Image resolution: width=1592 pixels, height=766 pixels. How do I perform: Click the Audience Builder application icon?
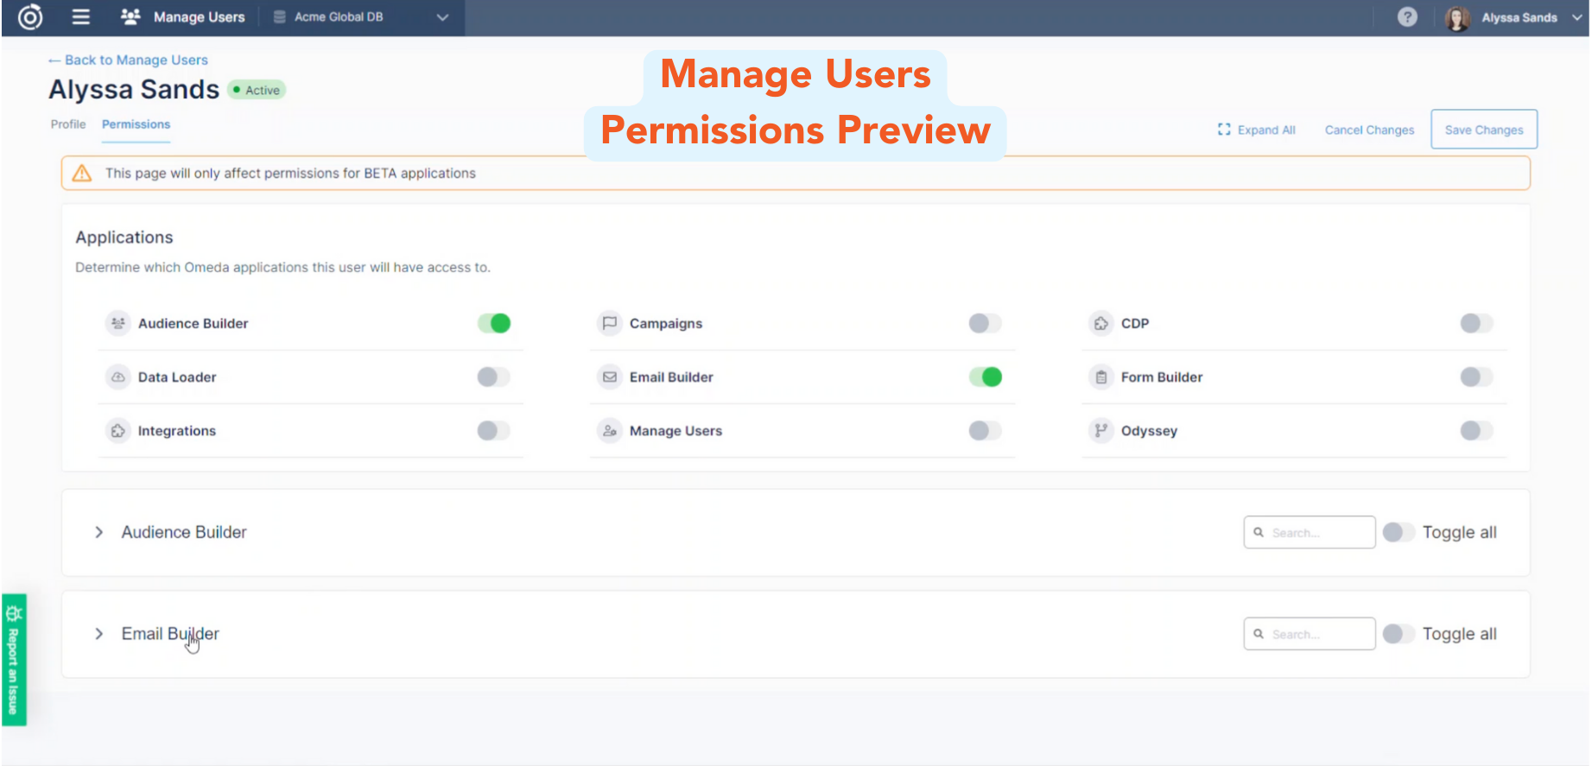click(118, 323)
